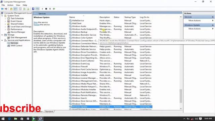Select WMI Control in the tree
The height and width of the screenshot is (121, 215).
(x=16, y=46)
